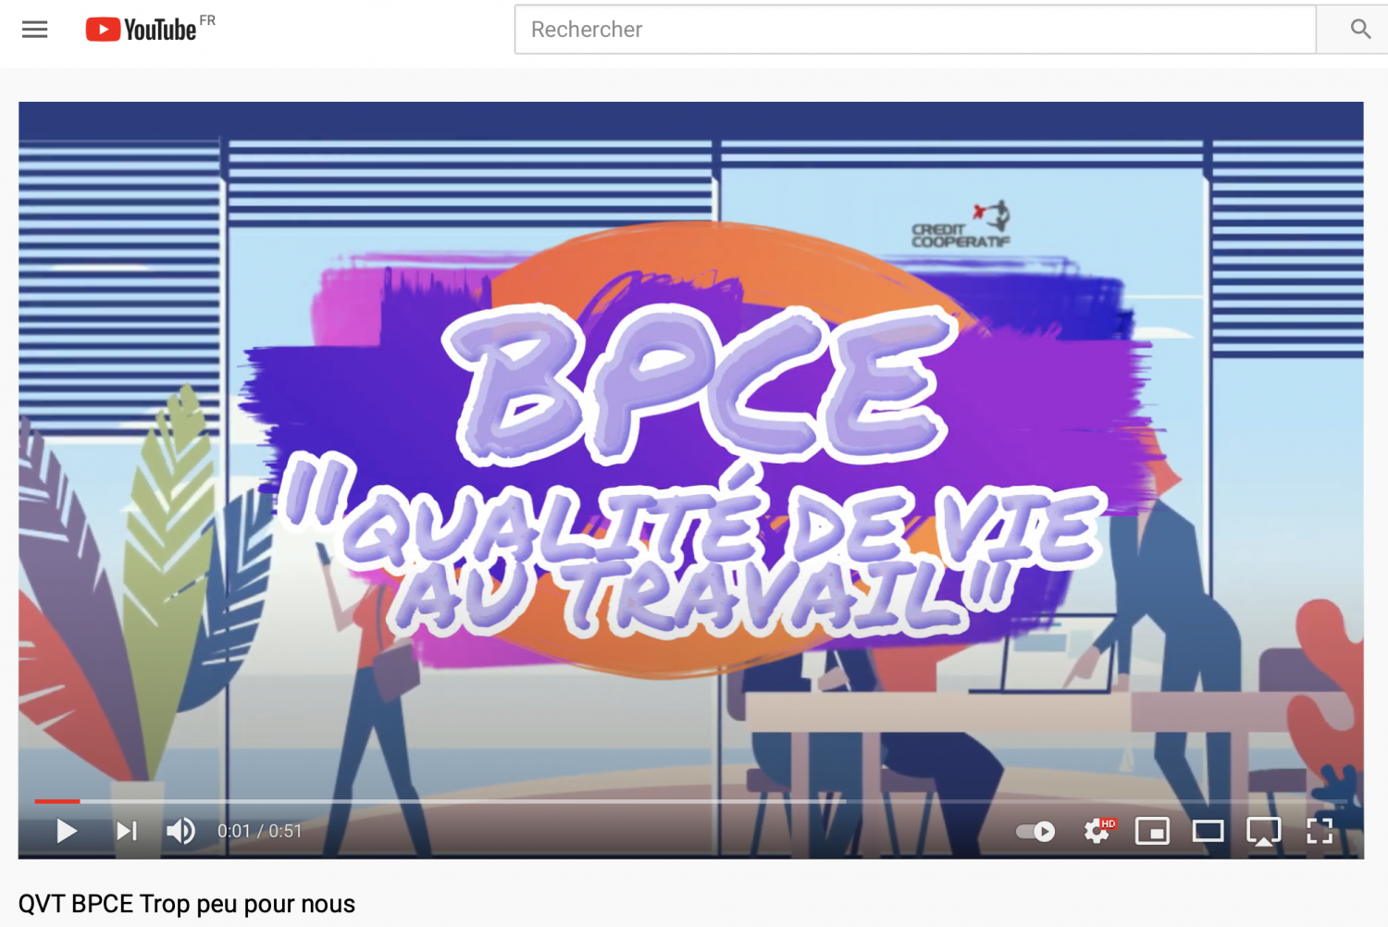The height and width of the screenshot is (927, 1388).
Task: Cast video via AirPlay icon
Action: click(x=1263, y=831)
